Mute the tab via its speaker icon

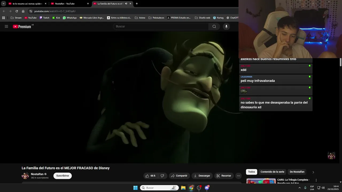pyautogui.click(x=126, y=4)
